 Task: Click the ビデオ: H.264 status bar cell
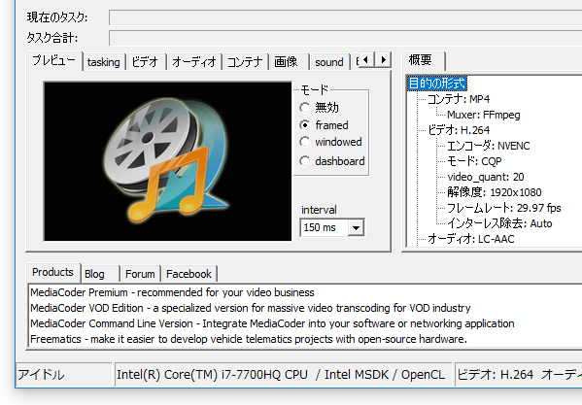click(x=519, y=375)
